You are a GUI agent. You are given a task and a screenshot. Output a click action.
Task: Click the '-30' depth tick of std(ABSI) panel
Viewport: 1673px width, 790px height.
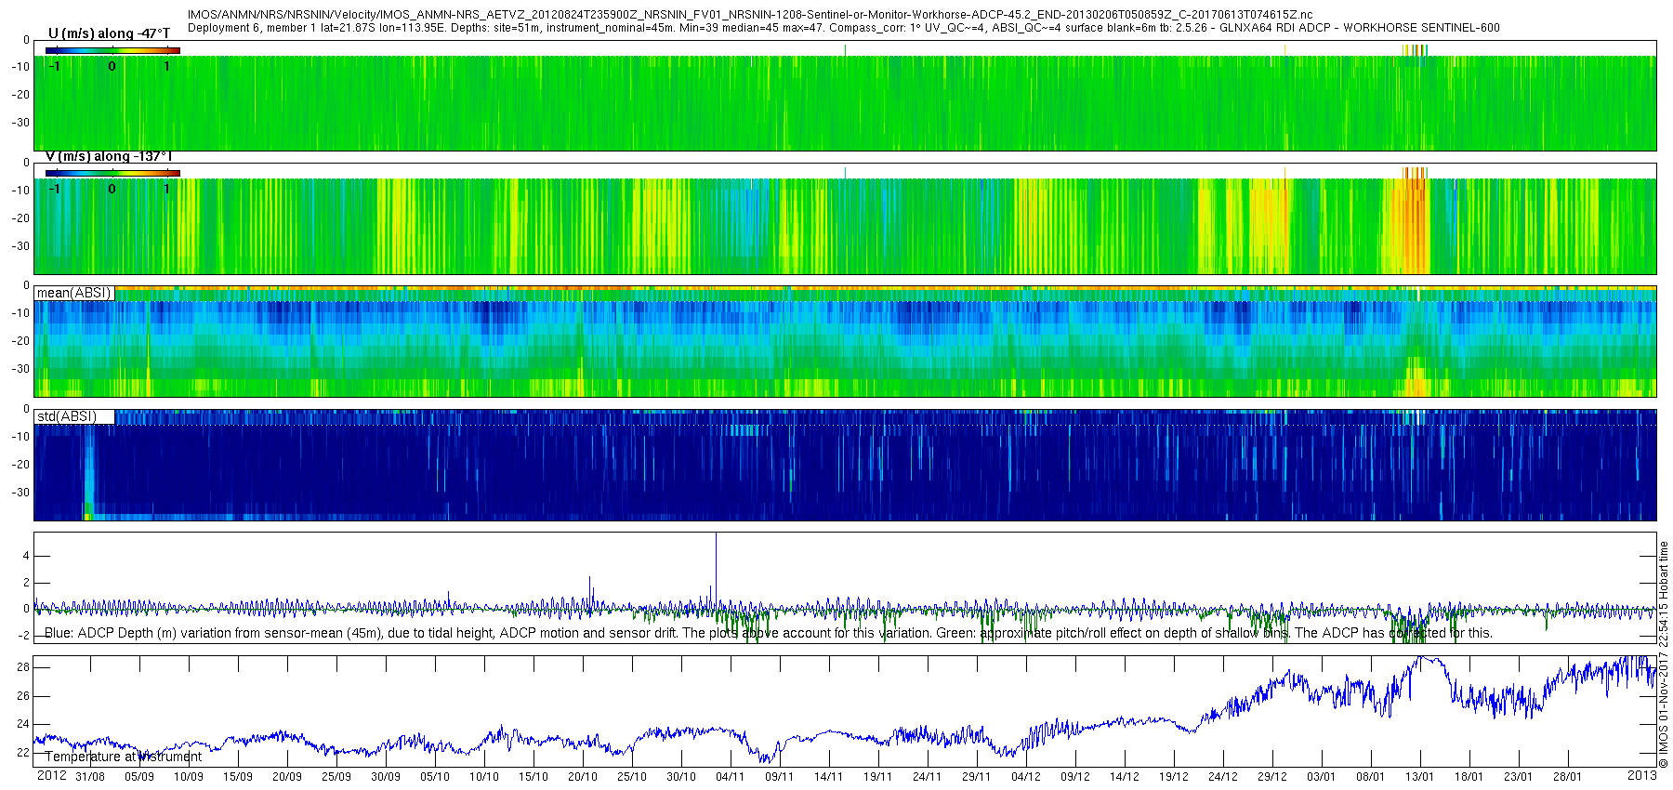pos(20,493)
